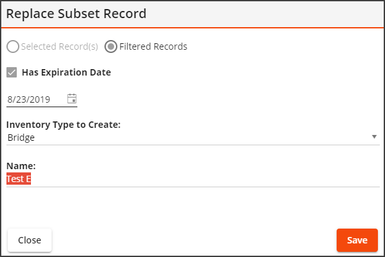Click the Bridge value text in dropdown
The width and height of the screenshot is (385, 257).
pyautogui.click(x=21, y=138)
